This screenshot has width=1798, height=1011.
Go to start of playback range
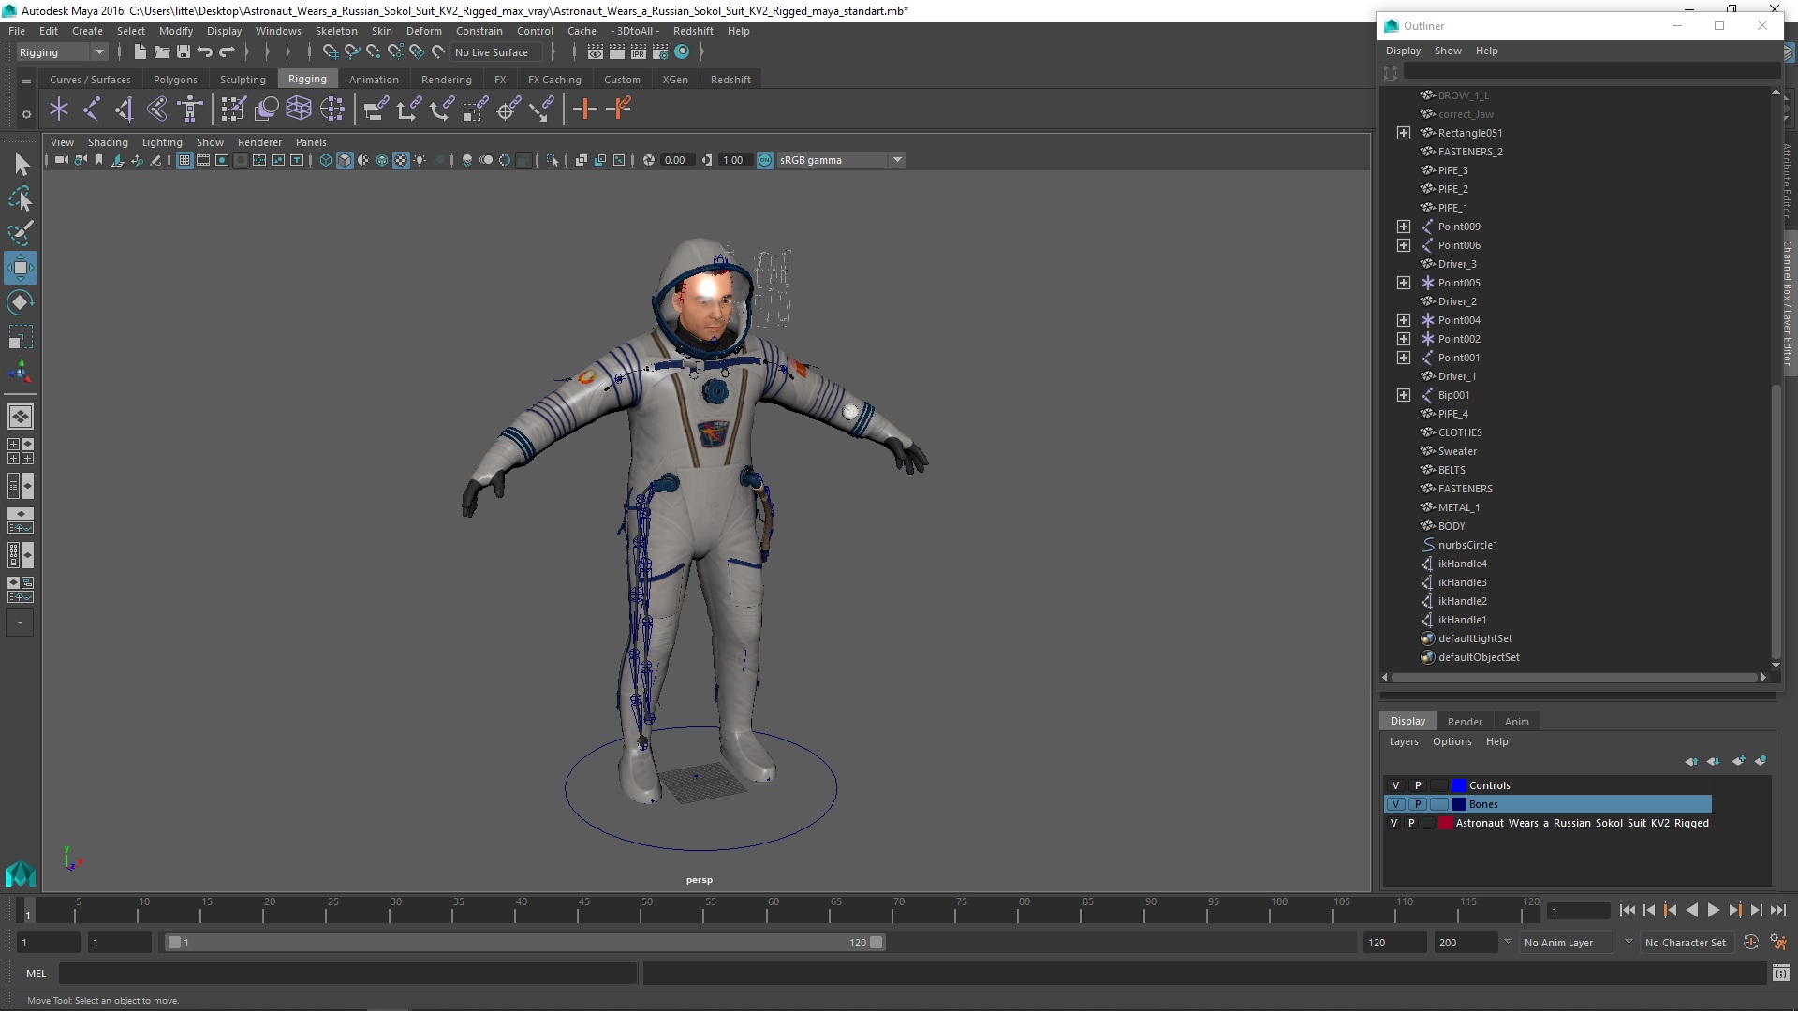click(x=1627, y=910)
